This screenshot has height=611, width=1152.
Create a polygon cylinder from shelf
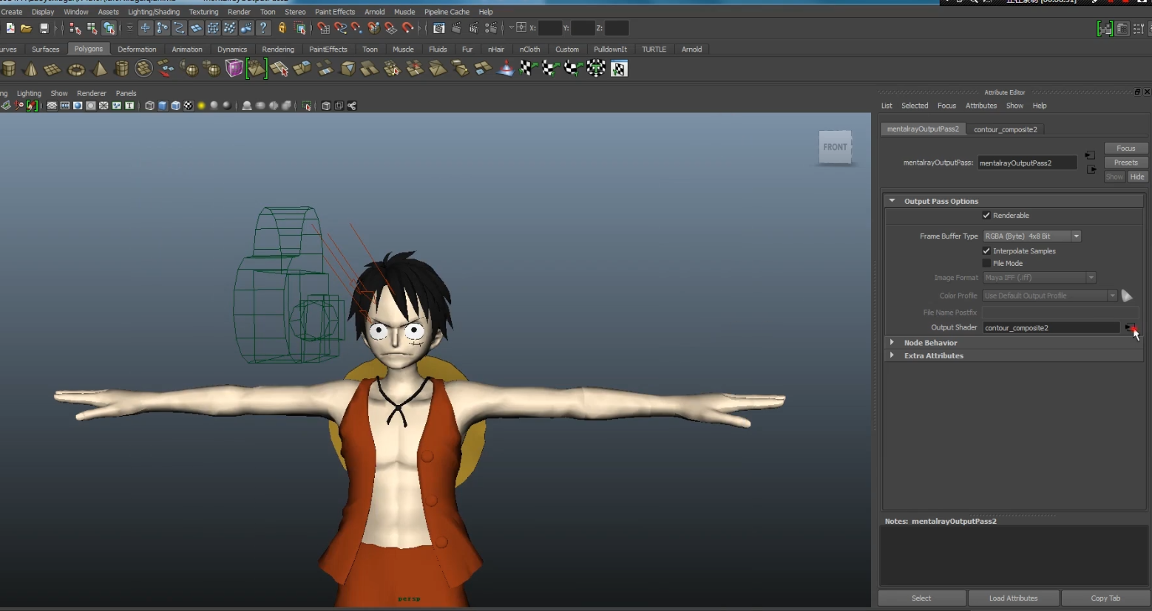(9, 69)
